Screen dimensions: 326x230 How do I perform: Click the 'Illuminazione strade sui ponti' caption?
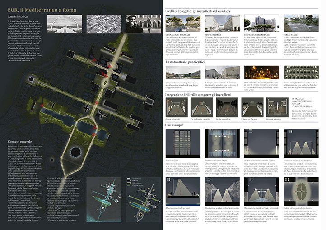point(178,208)
